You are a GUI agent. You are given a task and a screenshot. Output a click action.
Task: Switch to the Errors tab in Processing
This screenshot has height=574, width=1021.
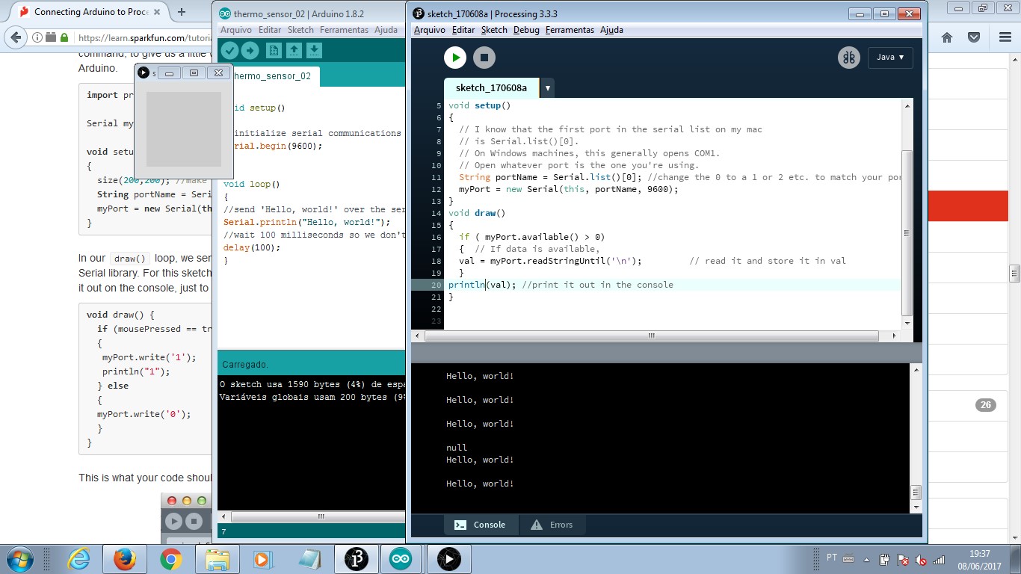552,525
